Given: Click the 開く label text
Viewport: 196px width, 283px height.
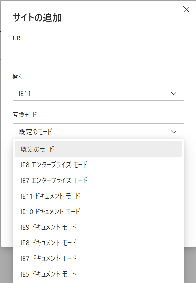Looking at the screenshot, I should [17, 77].
